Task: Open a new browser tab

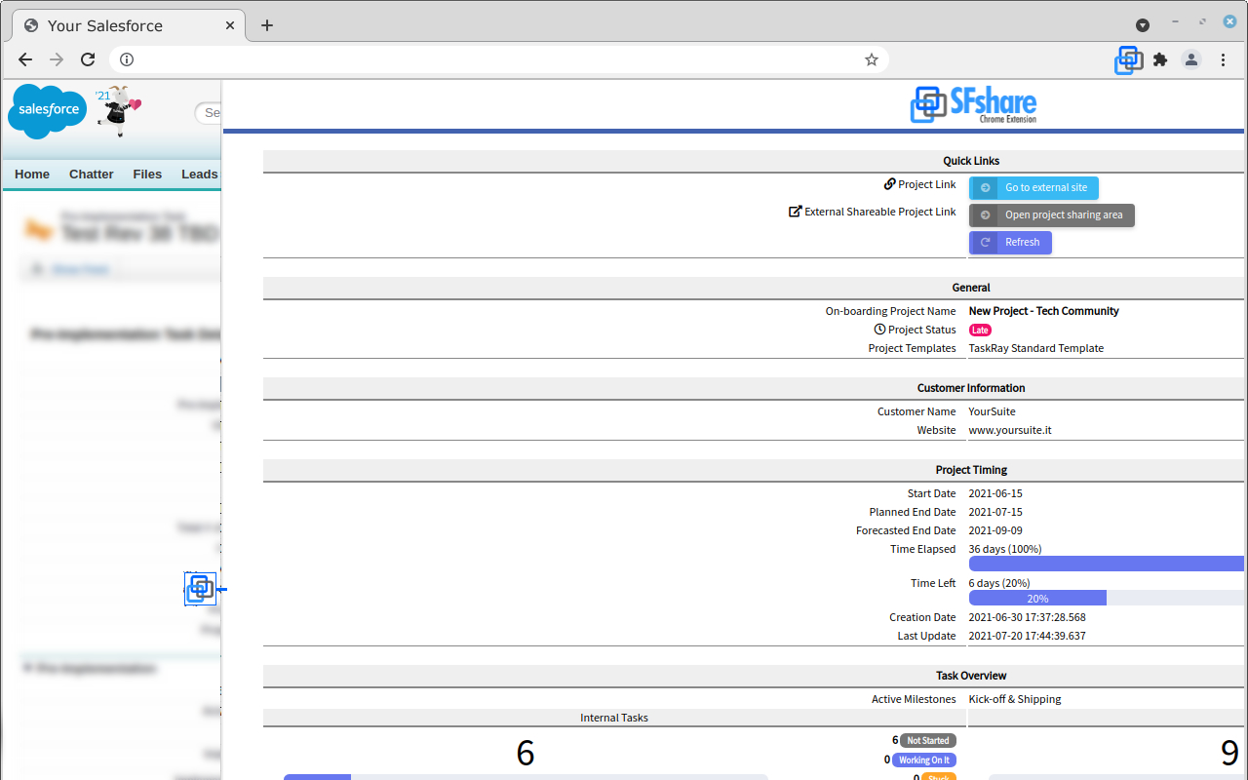Action: [x=267, y=25]
